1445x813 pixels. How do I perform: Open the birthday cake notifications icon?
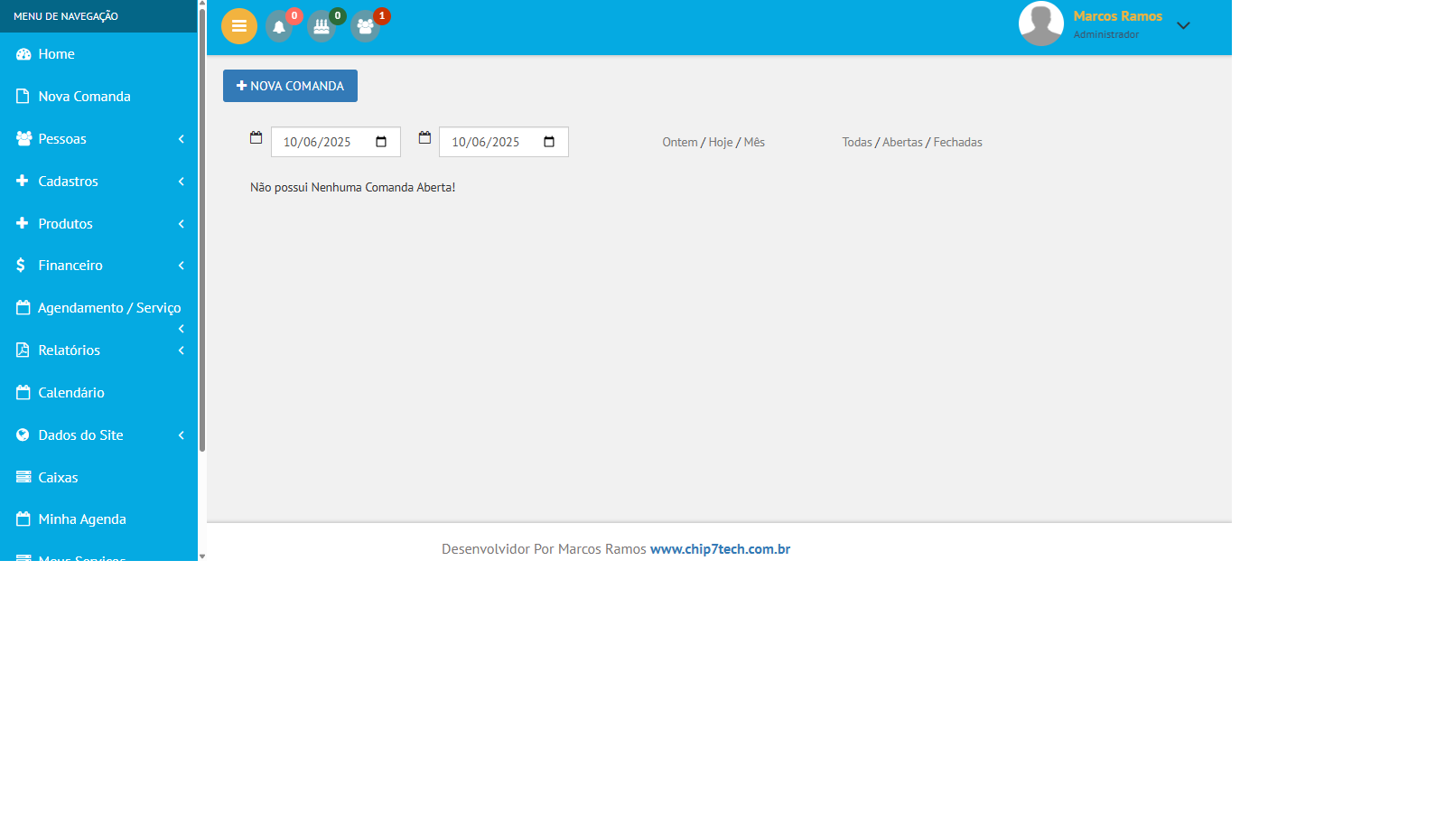tap(322, 27)
